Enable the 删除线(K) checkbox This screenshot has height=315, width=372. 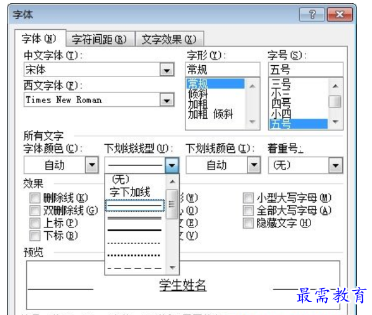[x=35, y=198]
